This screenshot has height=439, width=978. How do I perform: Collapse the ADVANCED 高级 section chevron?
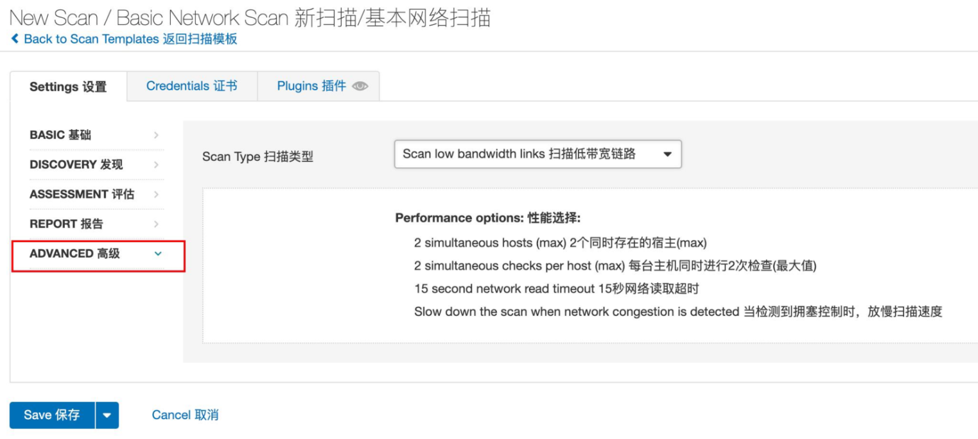click(x=158, y=254)
